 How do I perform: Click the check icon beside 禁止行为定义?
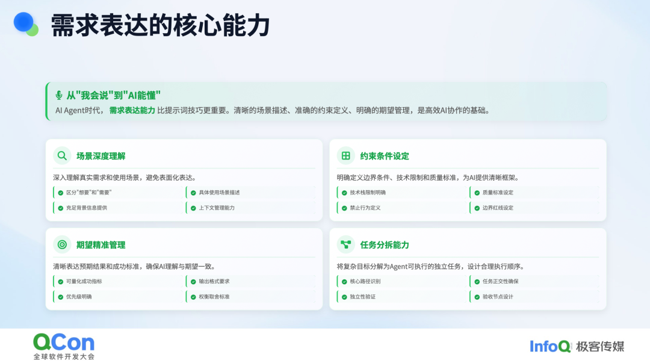(x=344, y=208)
